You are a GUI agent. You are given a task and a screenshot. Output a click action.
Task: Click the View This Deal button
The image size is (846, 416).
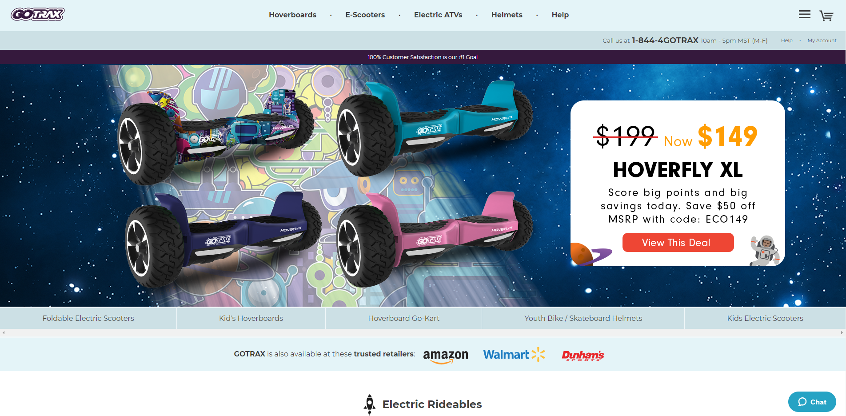coord(678,243)
